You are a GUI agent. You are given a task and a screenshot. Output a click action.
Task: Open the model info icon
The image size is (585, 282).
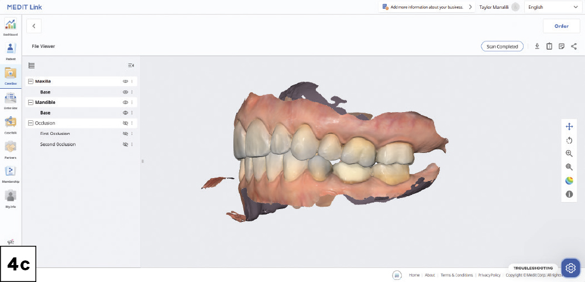click(x=569, y=194)
